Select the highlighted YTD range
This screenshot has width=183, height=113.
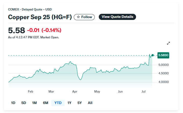[58, 103]
